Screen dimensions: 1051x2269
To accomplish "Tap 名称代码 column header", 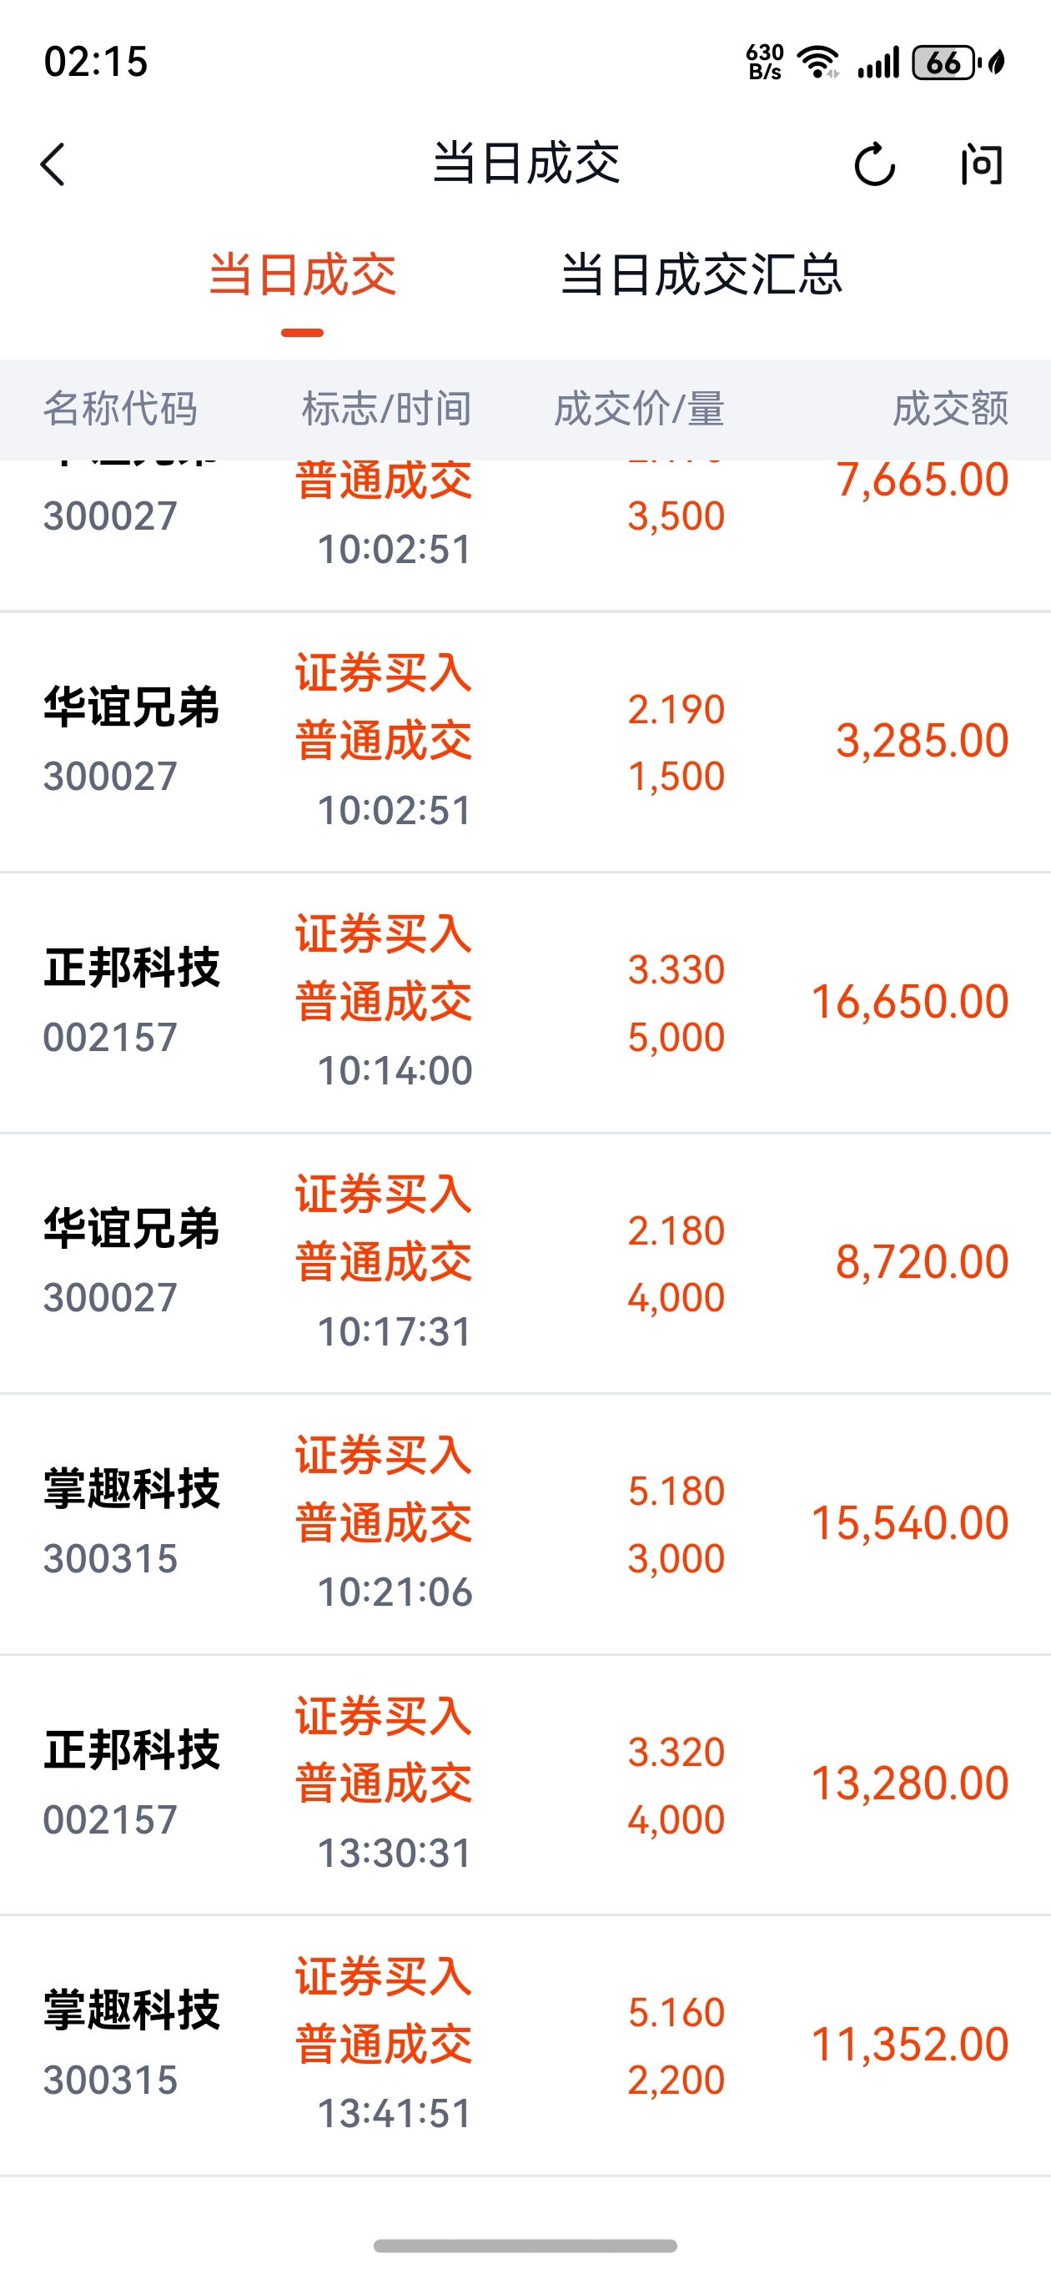I will pos(121,409).
